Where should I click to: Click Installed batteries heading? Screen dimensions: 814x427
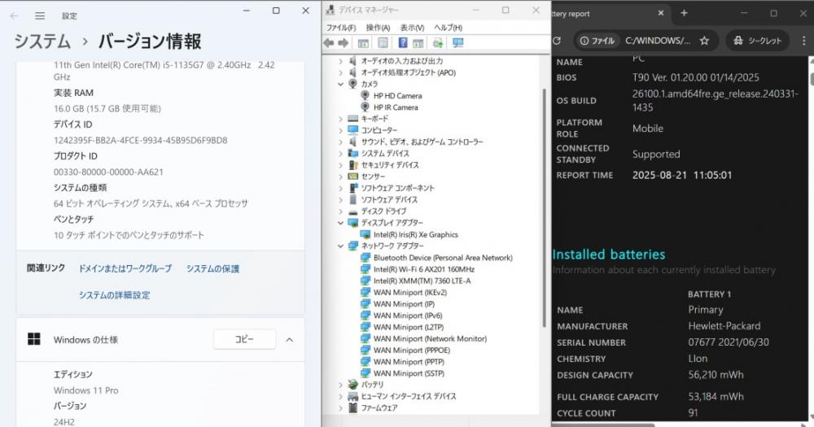[x=608, y=255]
